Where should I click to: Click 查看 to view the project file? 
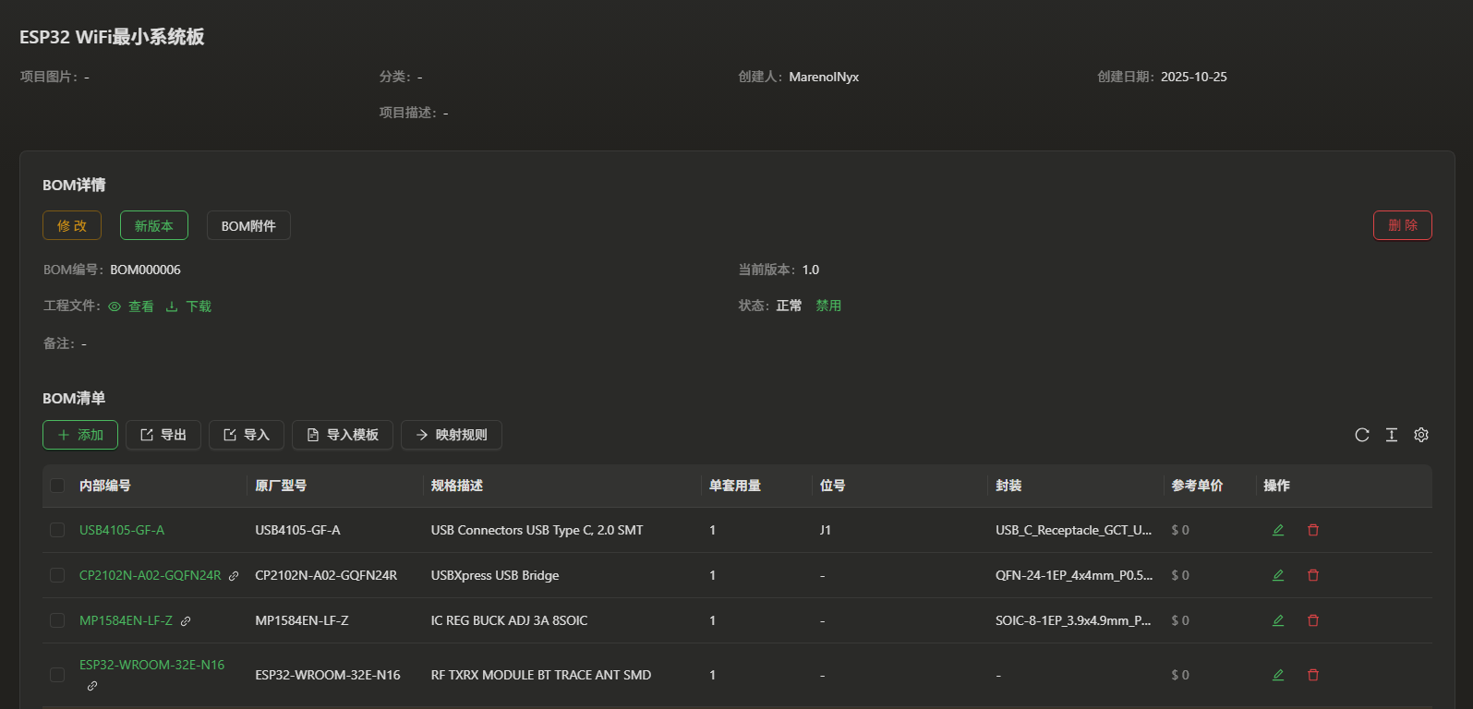coord(131,306)
